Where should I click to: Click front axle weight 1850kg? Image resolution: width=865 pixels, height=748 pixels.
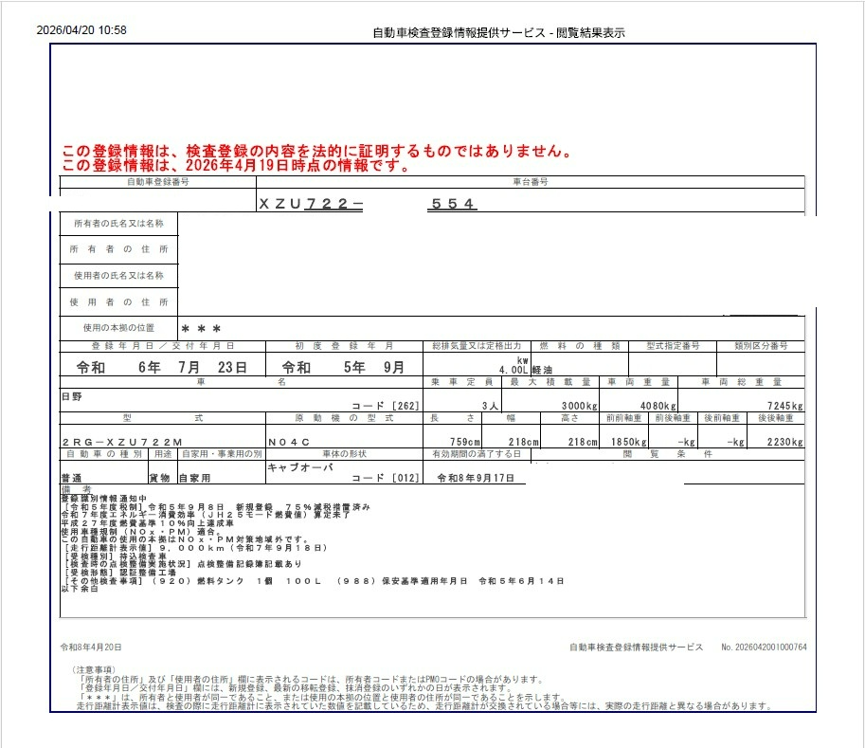(629, 442)
